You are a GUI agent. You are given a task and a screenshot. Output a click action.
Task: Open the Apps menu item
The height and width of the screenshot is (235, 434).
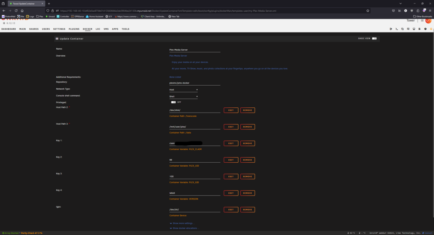coord(115,29)
